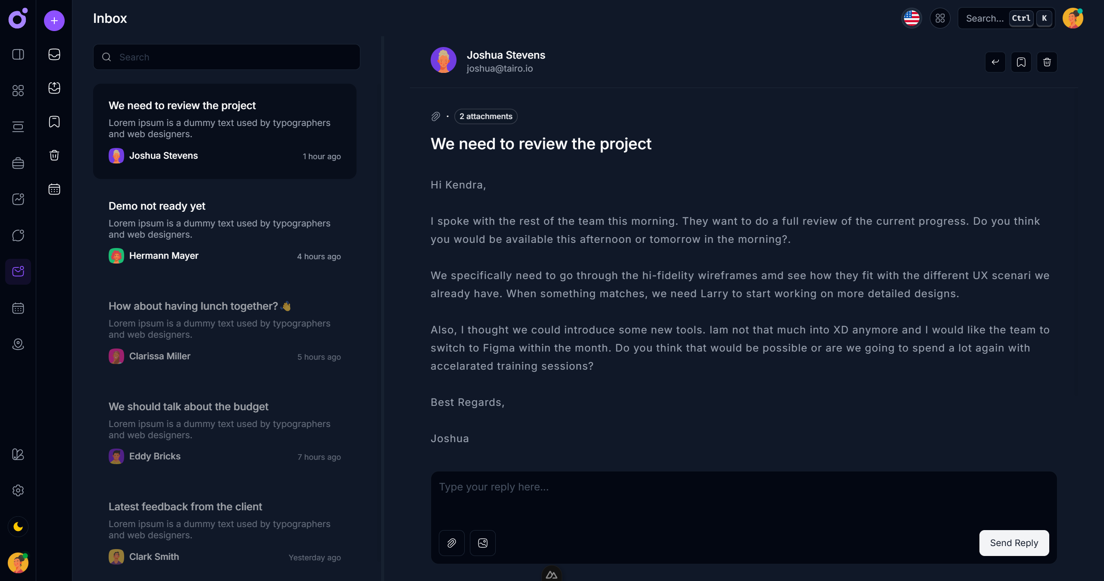Attach a file to the reply
The image size is (1104, 581).
tap(451, 543)
